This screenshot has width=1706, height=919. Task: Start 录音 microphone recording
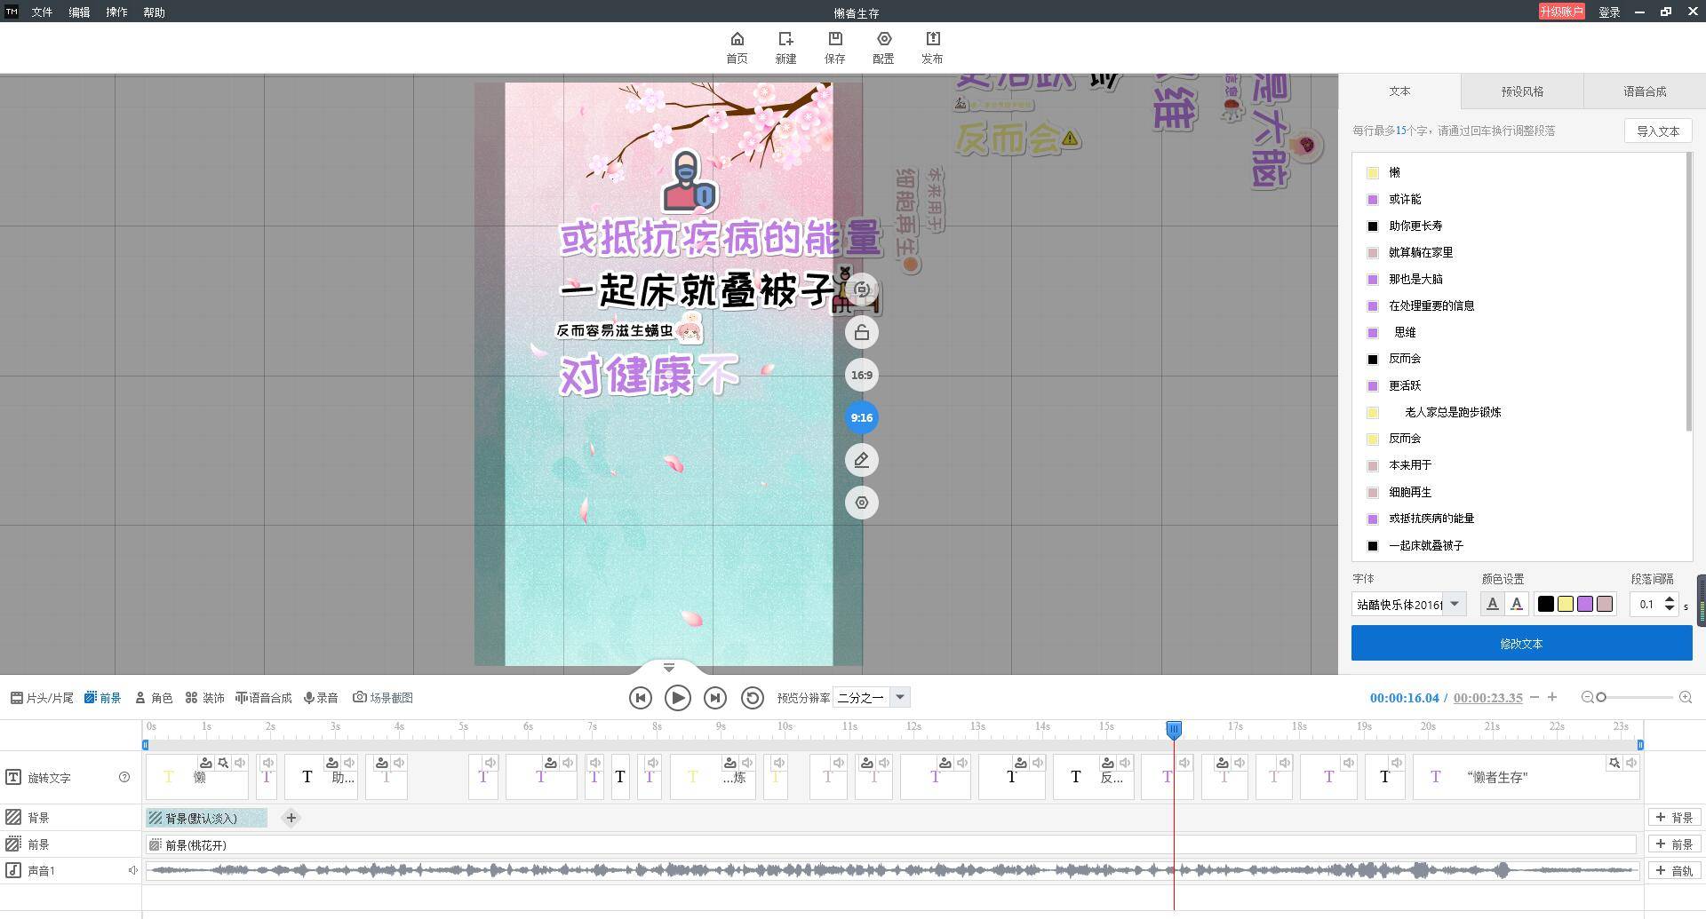321,698
